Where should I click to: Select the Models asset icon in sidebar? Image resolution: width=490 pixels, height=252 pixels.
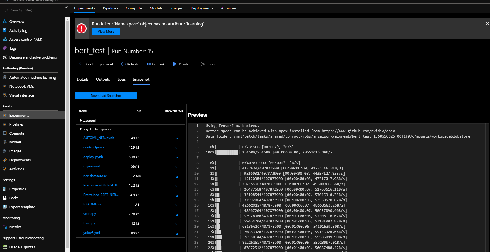click(5, 142)
